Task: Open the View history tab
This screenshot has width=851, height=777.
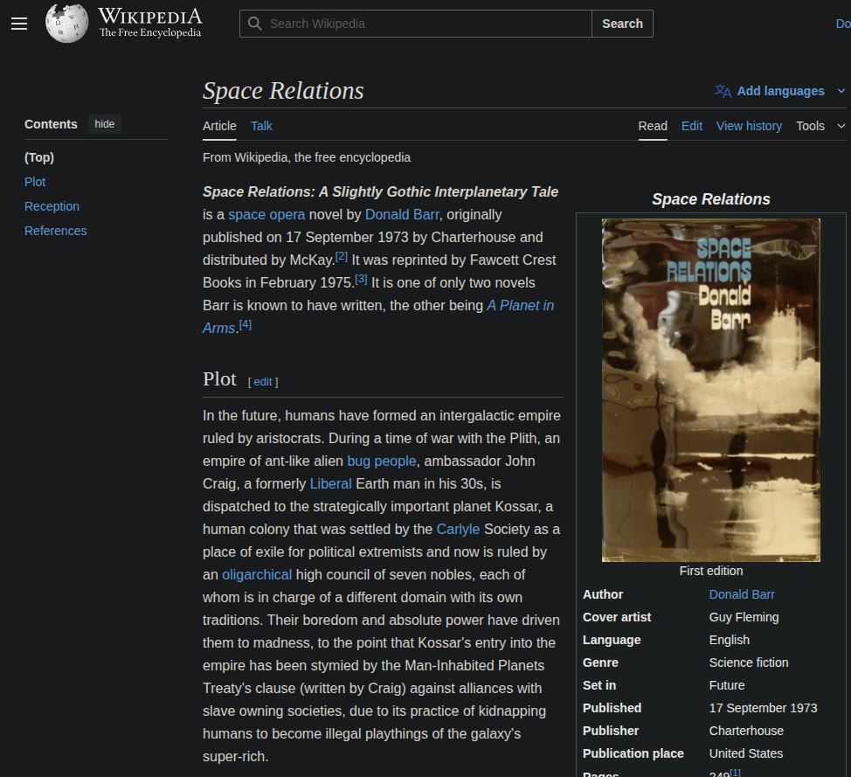Action: point(749,126)
